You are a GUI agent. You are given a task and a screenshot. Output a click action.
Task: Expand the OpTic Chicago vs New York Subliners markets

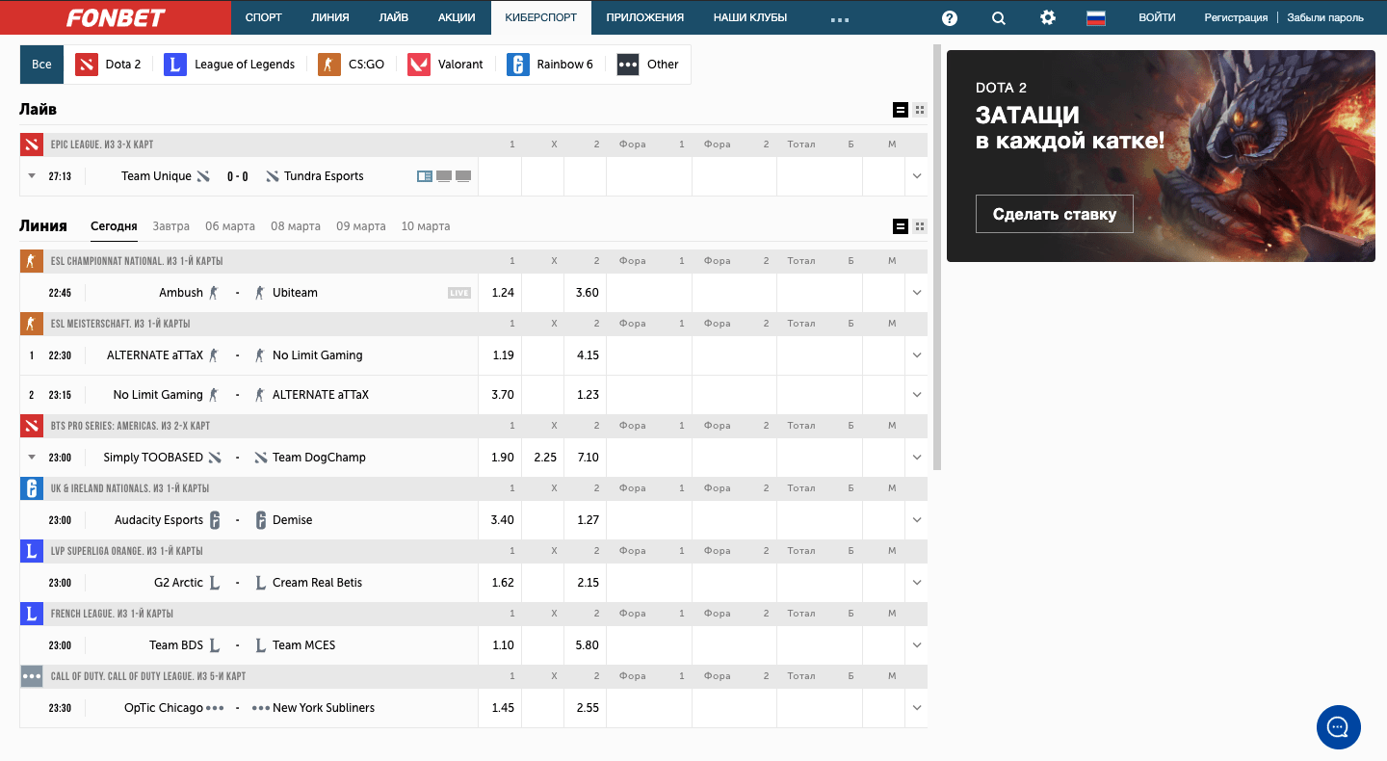pos(917,708)
